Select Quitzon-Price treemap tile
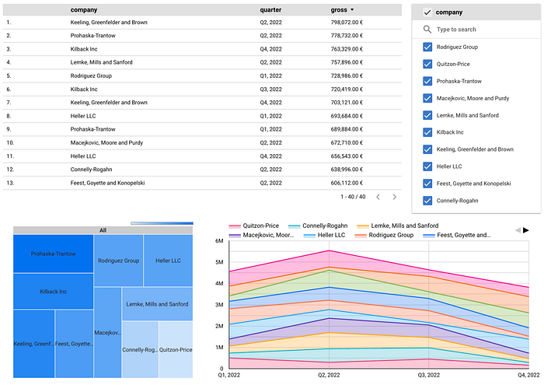544x385 pixels. tap(176, 349)
